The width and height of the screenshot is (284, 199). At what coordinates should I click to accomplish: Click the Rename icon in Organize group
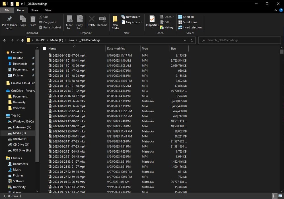pos(102,19)
